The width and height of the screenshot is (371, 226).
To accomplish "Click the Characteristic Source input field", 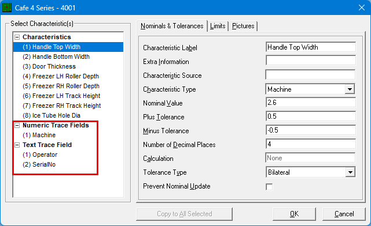I will (x=310, y=75).
